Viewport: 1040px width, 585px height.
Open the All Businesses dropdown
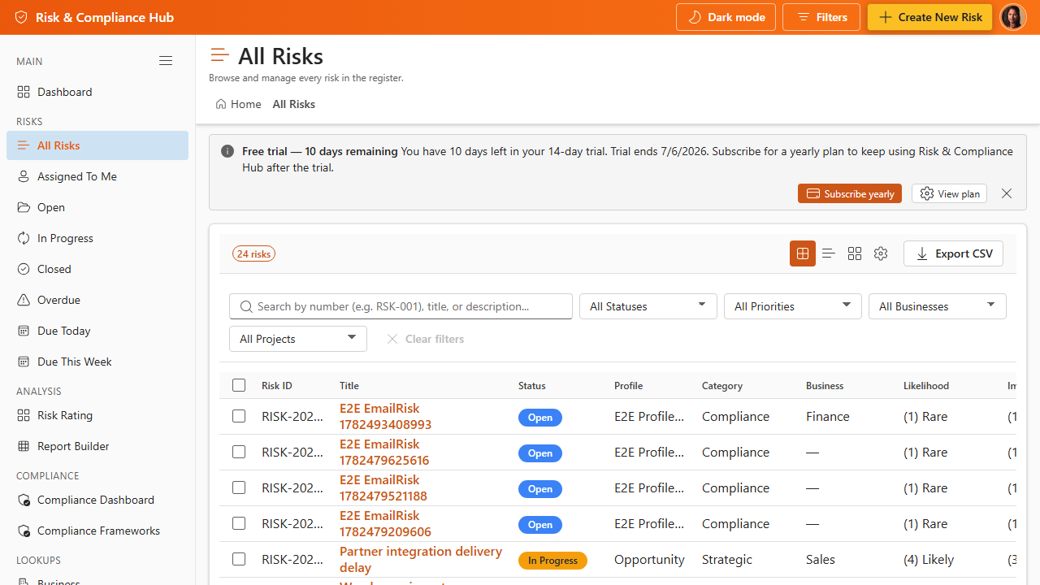coord(938,306)
